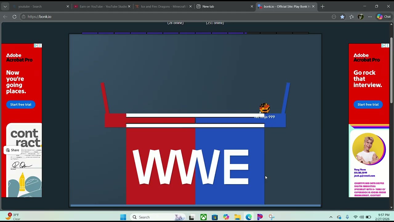394x222 pixels.
Task: Switch to the youtube - Search tab
Action: [x=40, y=6]
